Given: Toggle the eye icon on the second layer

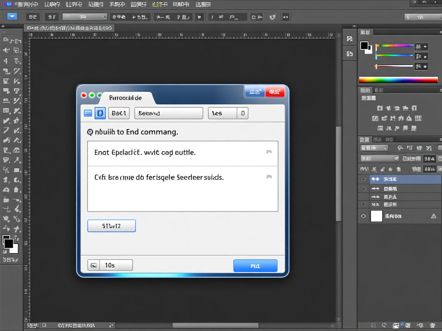Looking at the screenshot, I should (363, 188).
